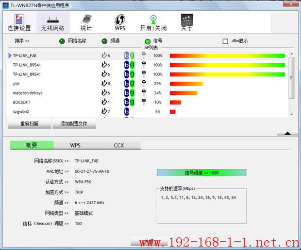The height and width of the screenshot is (250, 301).
Task: Select the TP-LINK_FAE network row
Action: pyautogui.click(x=148, y=55)
